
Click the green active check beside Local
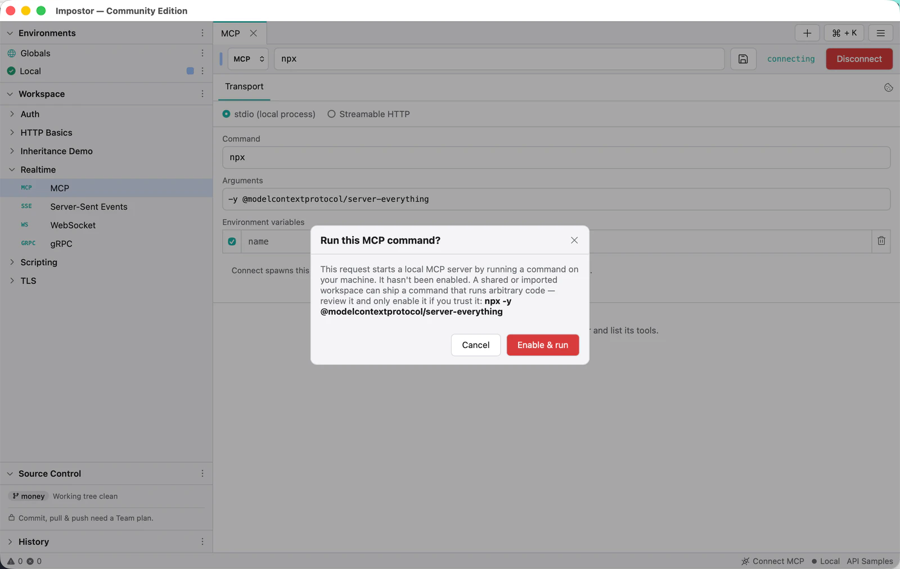click(11, 71)
